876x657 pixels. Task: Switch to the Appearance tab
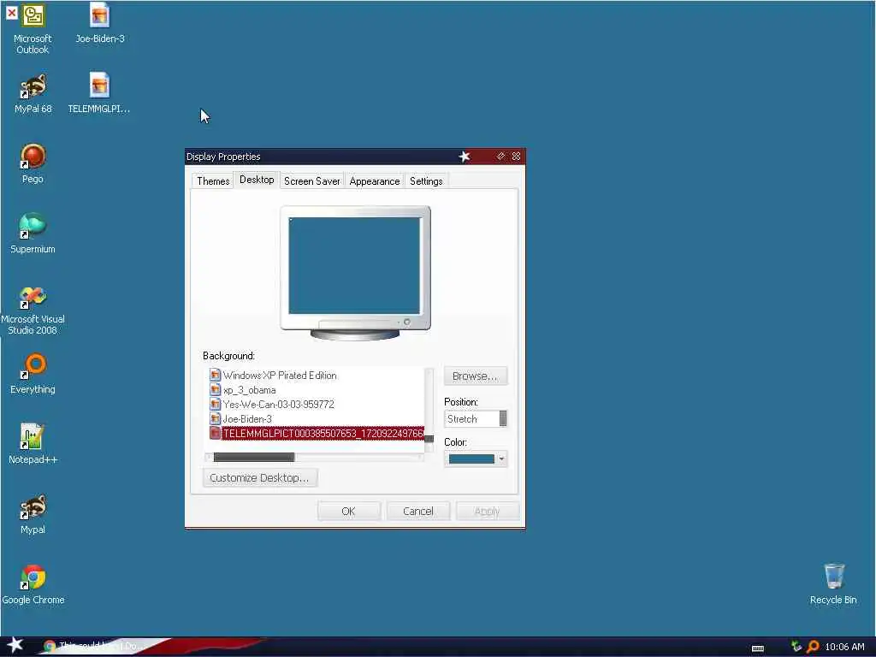(375, 181)
